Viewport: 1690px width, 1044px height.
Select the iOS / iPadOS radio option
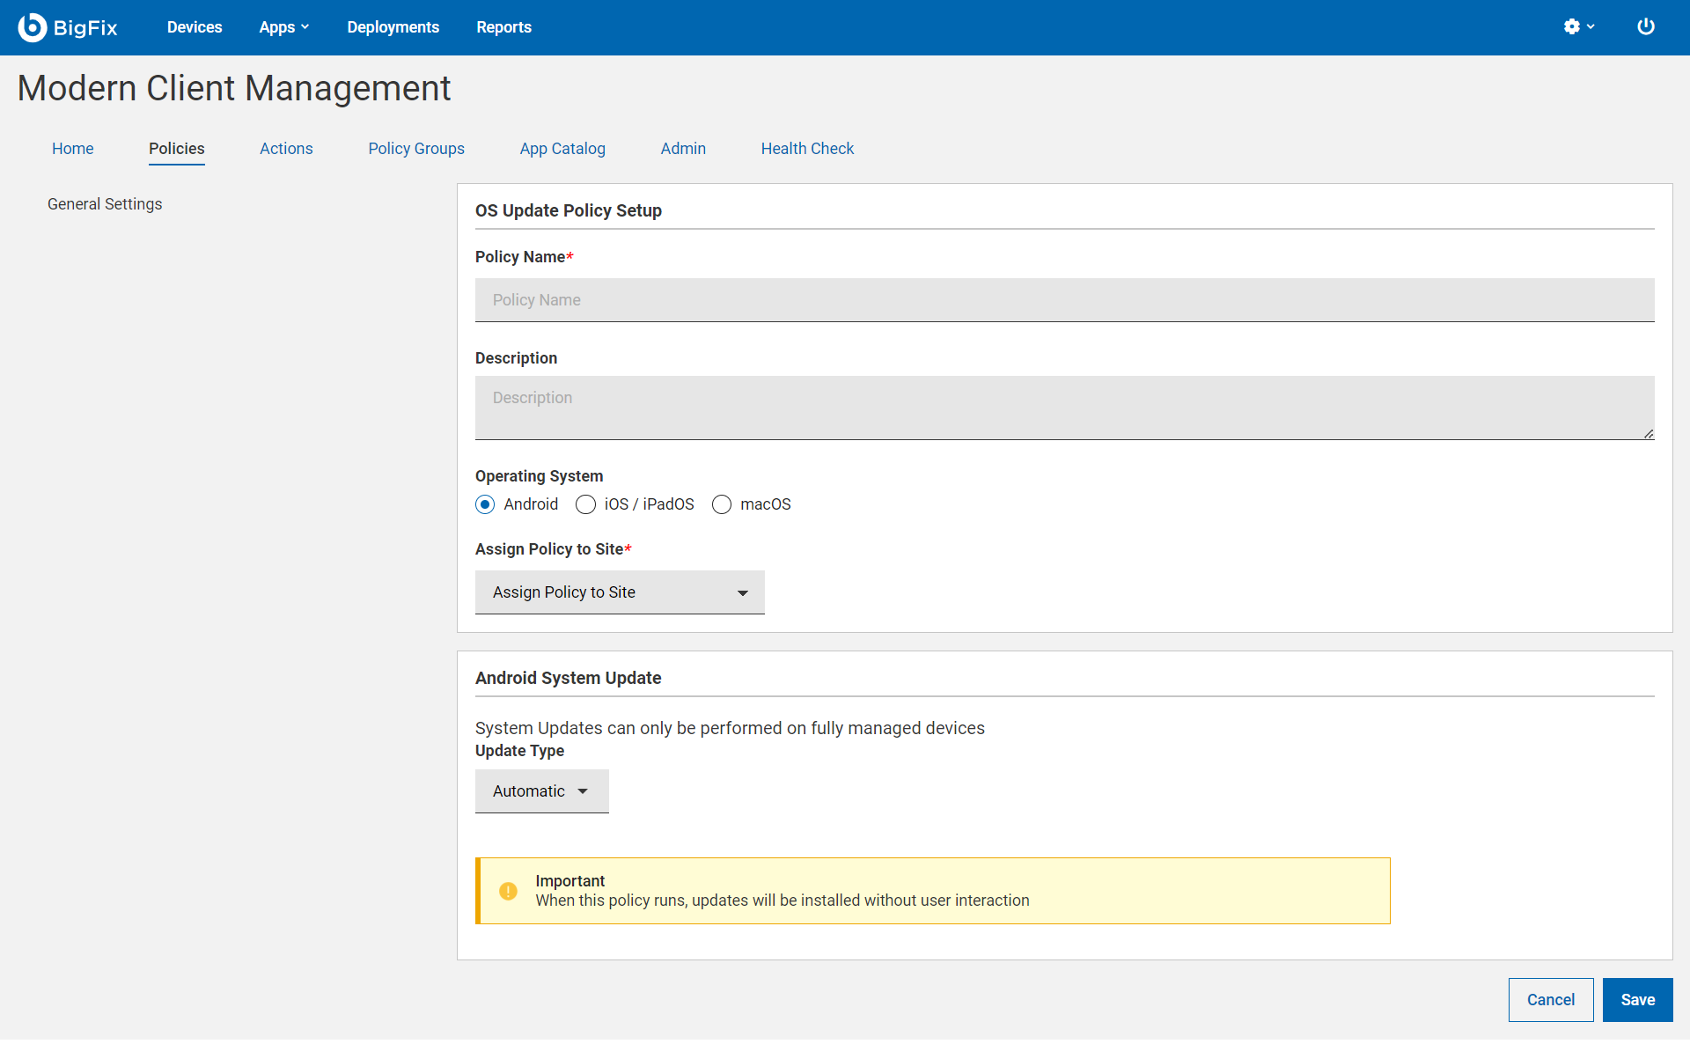click(585, 504)
